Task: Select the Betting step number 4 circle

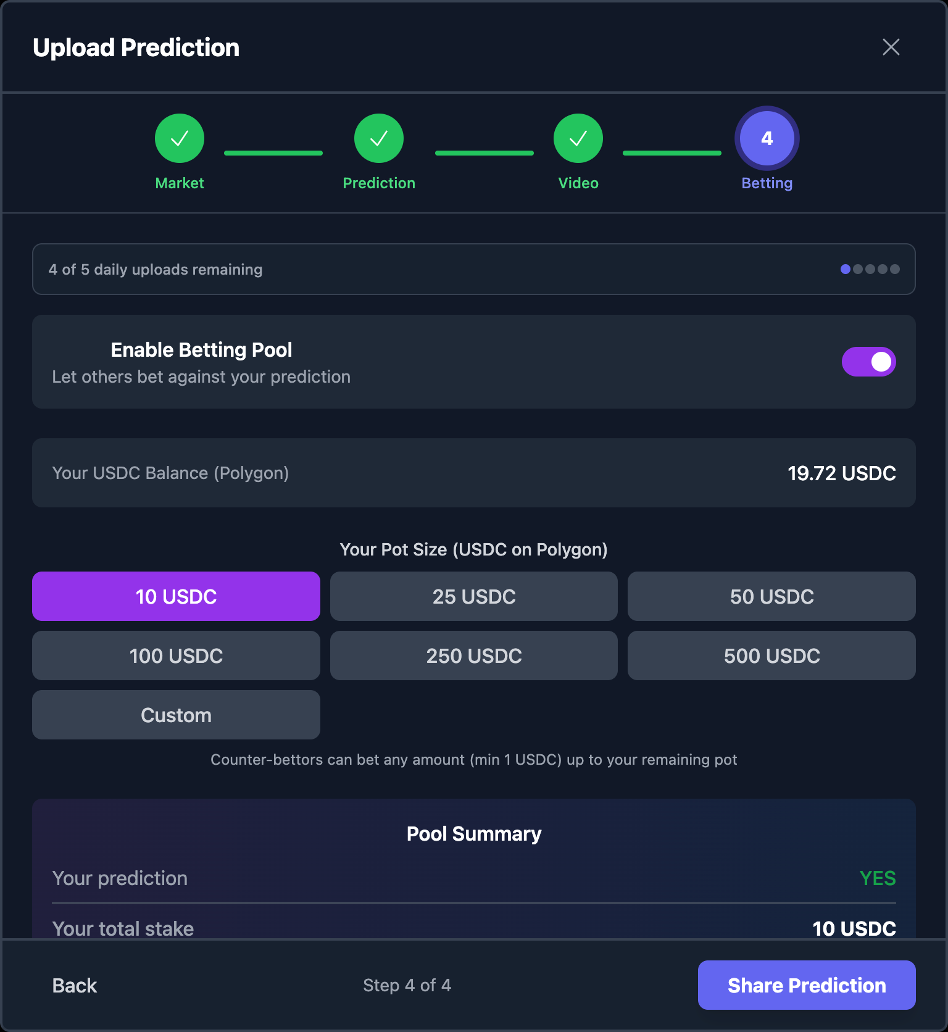Action: coord(766,138)
